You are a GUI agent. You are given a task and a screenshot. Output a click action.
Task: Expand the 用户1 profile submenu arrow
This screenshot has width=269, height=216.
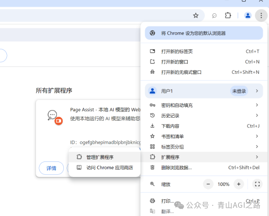coord(257,91)
